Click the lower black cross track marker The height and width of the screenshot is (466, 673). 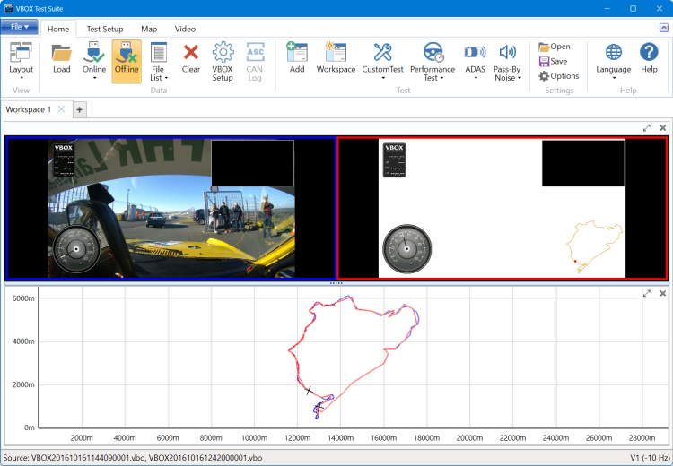[x=319, y=407]
